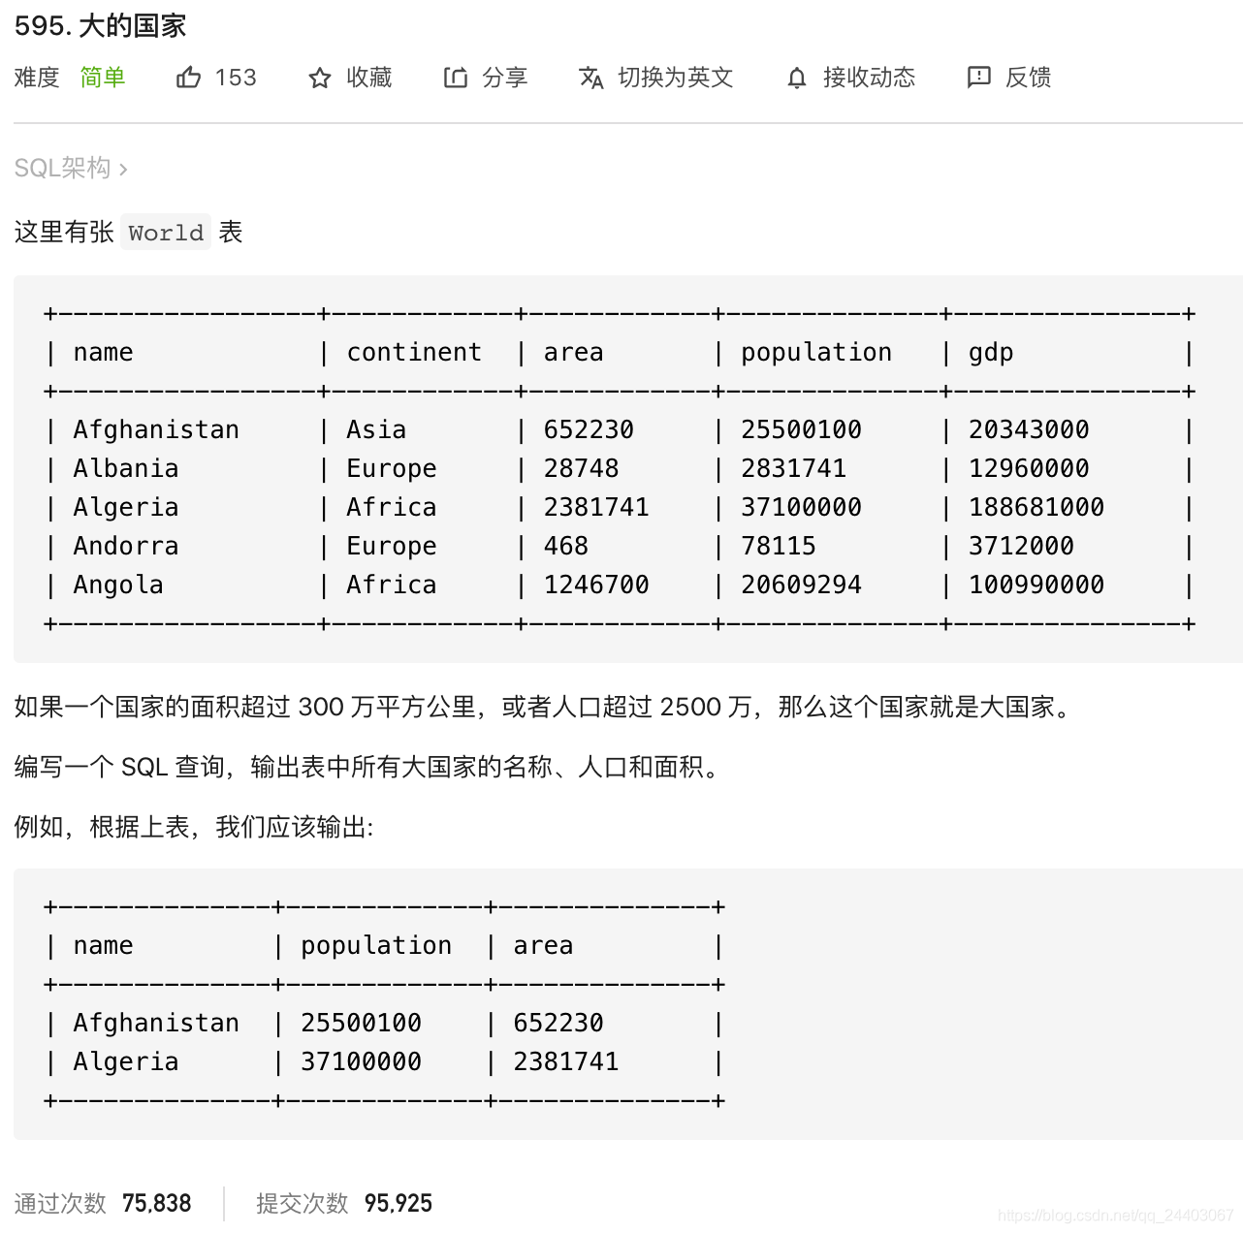Click the 分享 share label

[x=505, y=78]
